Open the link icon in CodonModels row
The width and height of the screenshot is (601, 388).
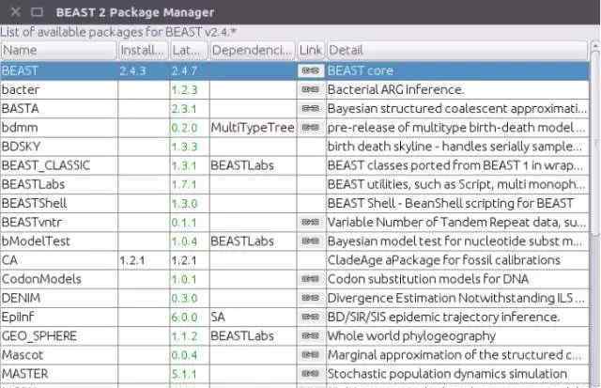pyautogui.click(x=311, y=279)
